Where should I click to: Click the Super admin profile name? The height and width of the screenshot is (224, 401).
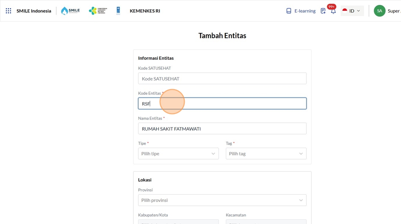[x=394, y=11]
